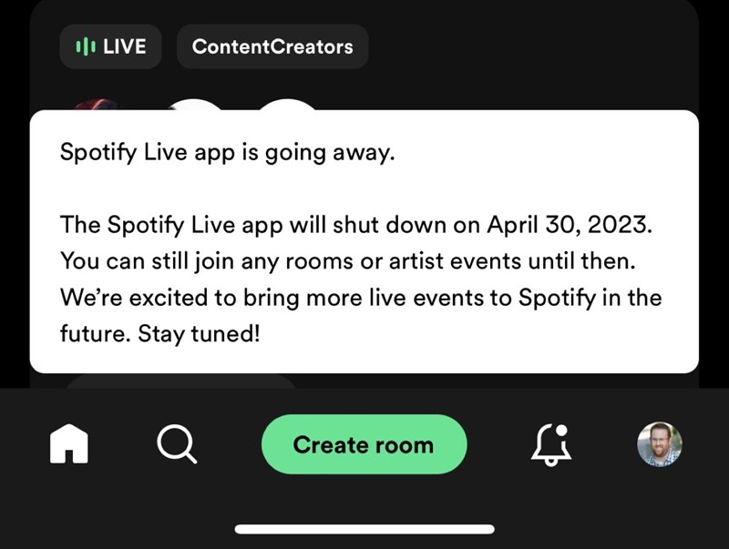Tap Create room to start a live session
This screenshot has height=549, width=729.
364,444
